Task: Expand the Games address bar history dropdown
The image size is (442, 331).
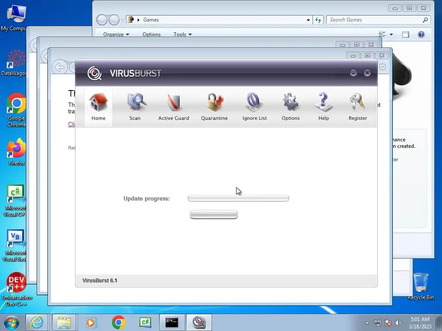Action: tap(308, 20)
